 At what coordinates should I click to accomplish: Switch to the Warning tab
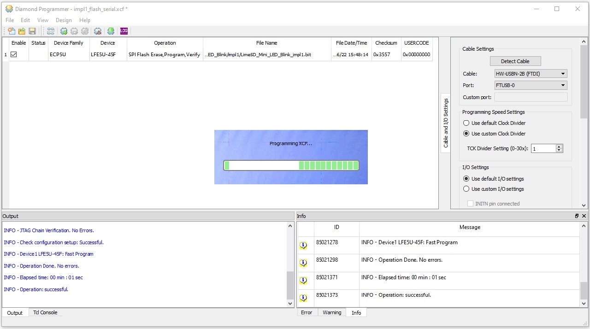[x=332, y=312]
